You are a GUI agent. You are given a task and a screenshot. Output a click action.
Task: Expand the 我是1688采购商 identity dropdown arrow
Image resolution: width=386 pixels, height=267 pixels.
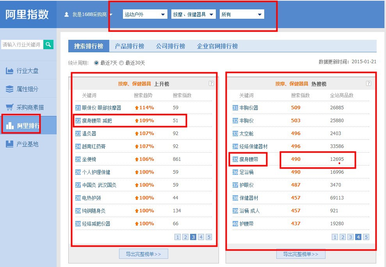111,14
